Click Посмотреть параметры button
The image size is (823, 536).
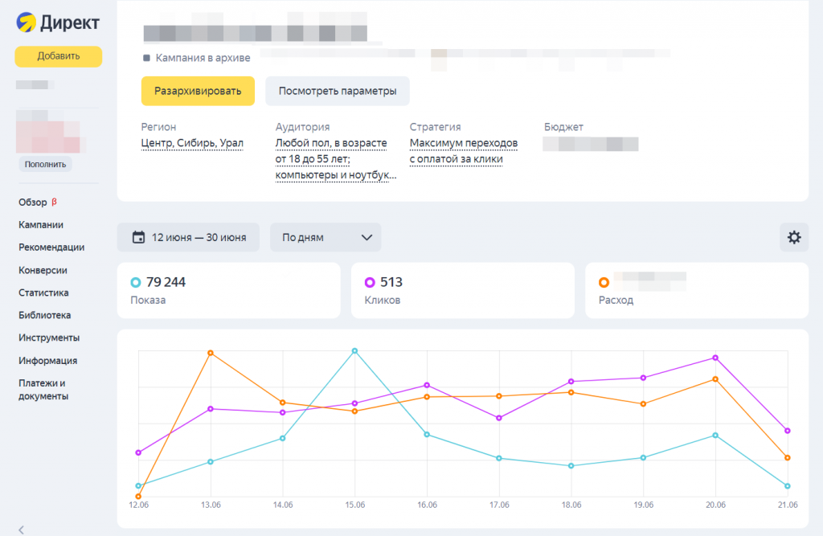338,91
